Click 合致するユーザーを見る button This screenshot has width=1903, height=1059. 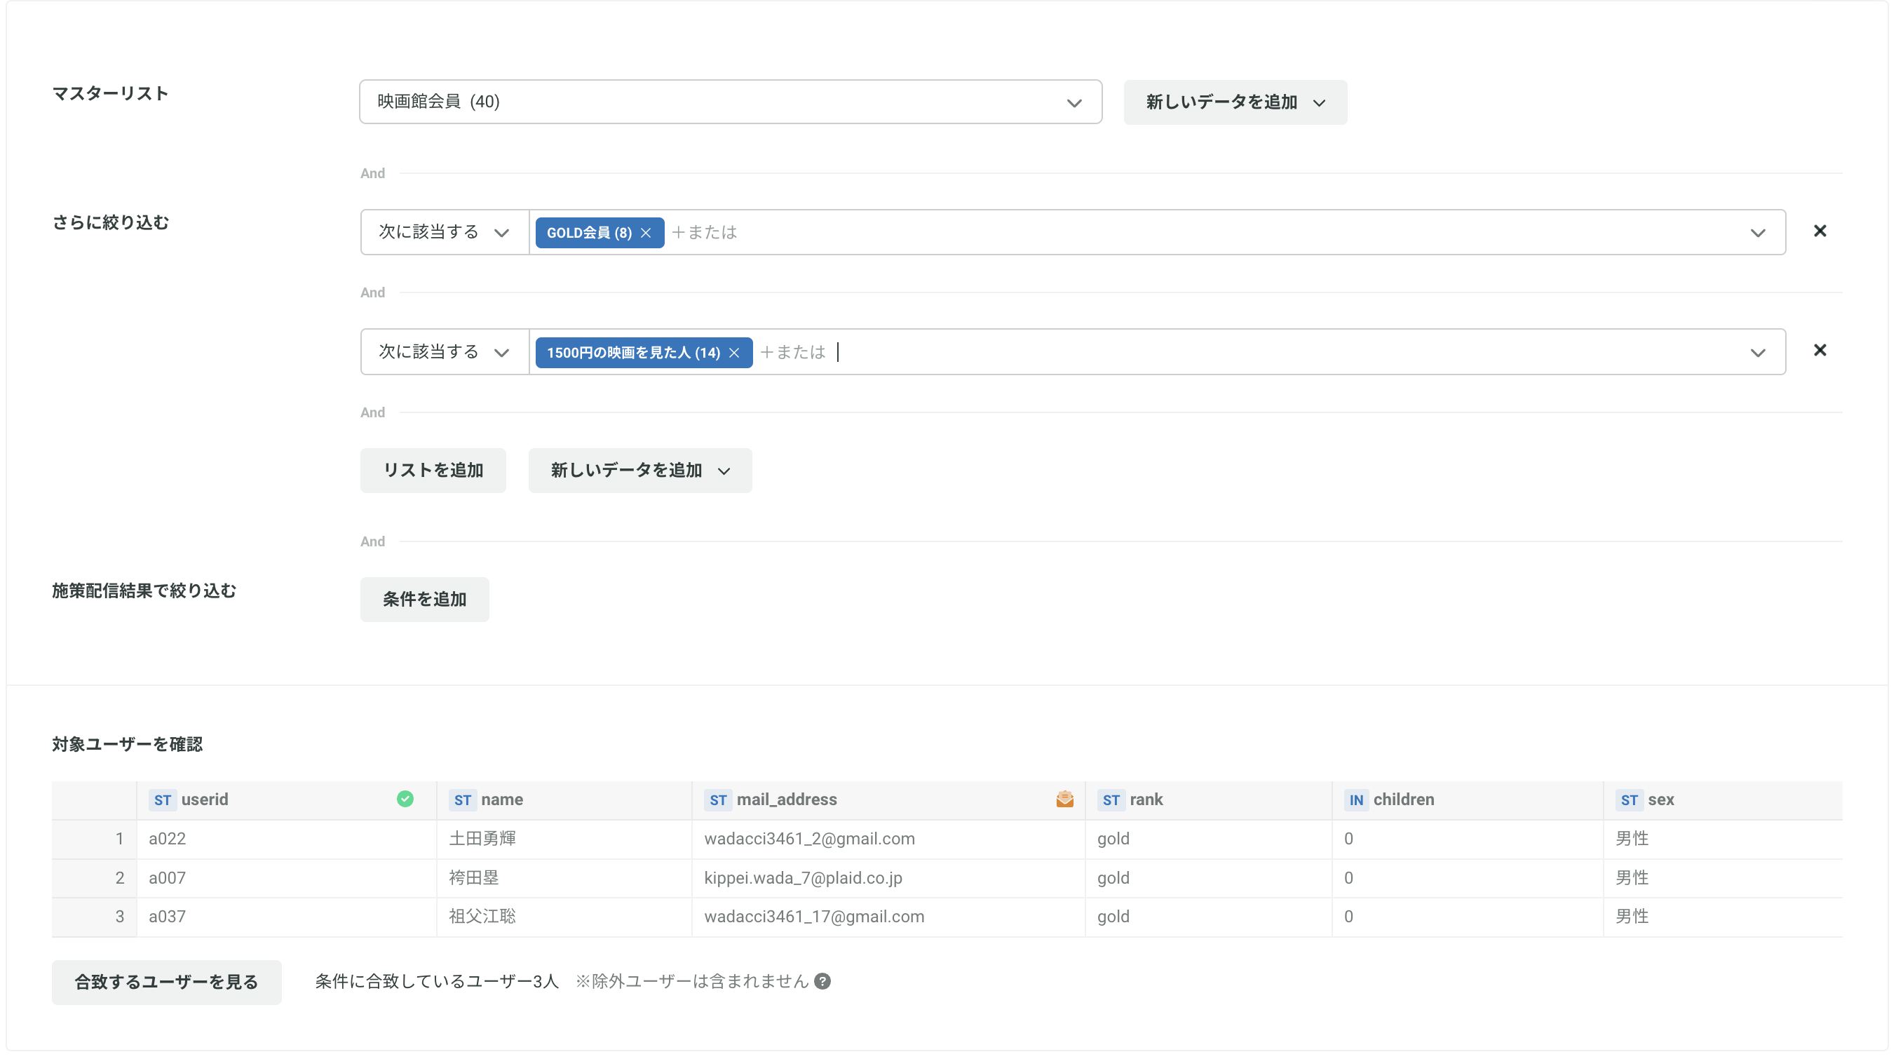166,982
